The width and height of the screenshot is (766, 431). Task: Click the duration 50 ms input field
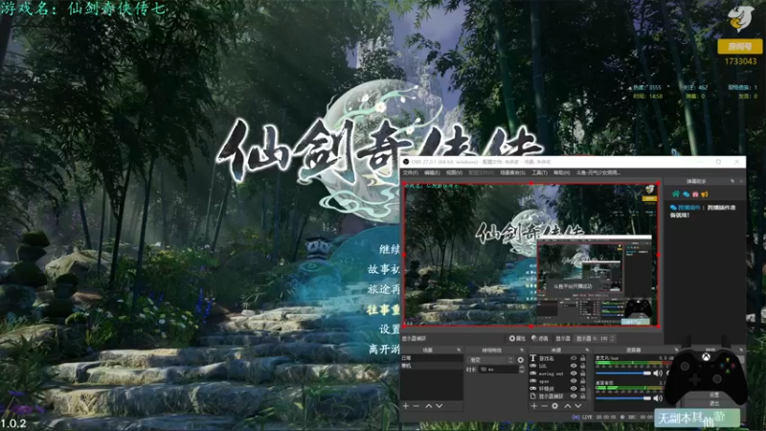(497, 370)
